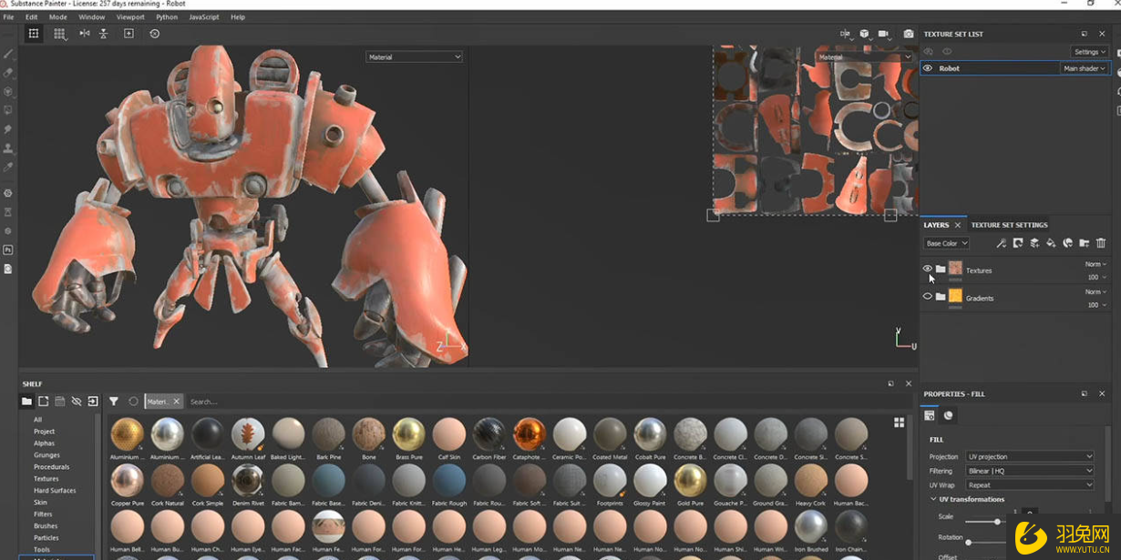
Task: Expand the UV projection dropdown
Action: [1030, 456]
